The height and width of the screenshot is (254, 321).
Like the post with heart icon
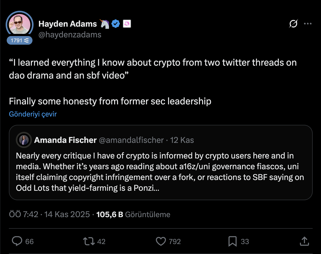coord(161,241)
